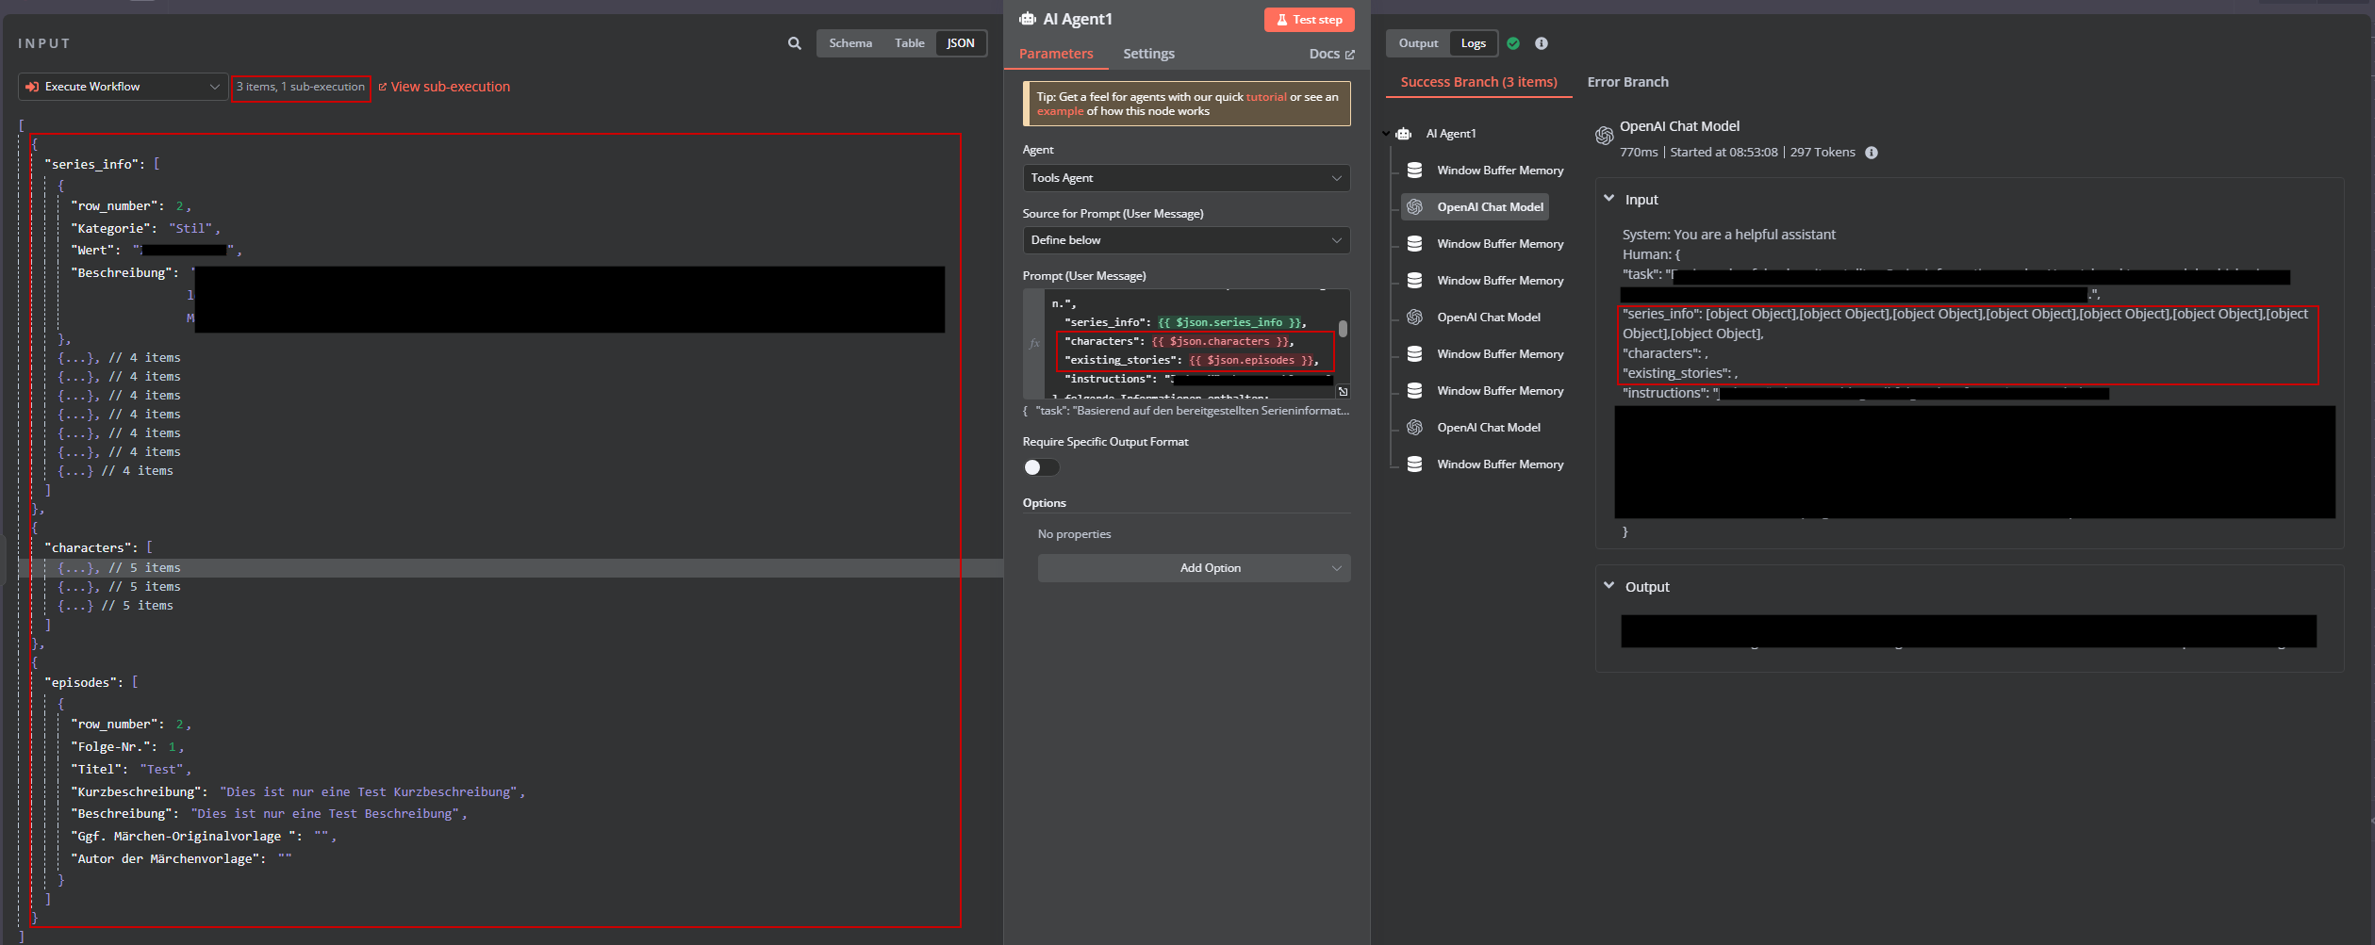Image resolution: width=2375 pixels, height=945 pixels.
Task: Click the AI Agent1 robot icon in logs tree
Action: pyautogui.click(x=1404, y=134)
